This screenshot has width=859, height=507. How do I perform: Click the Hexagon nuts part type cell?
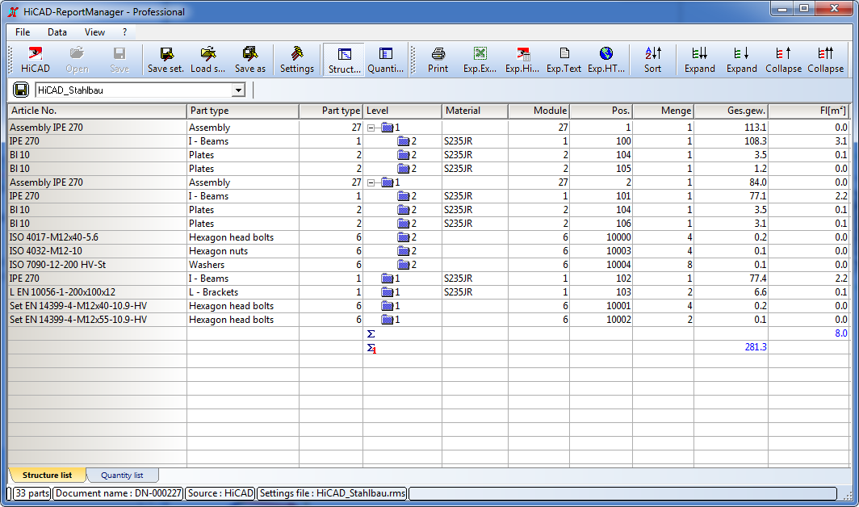click(x=243, y=251)
